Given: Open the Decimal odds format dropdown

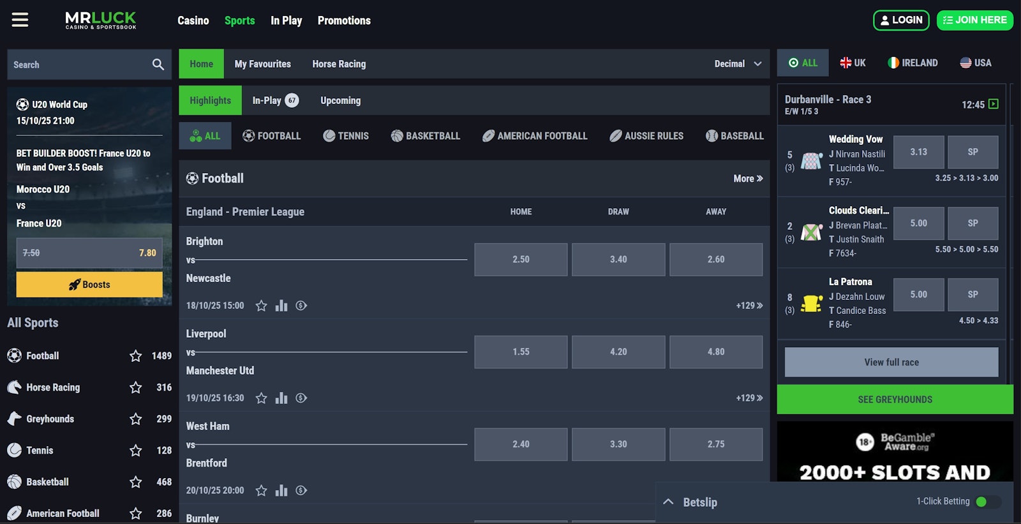Looking at the screenshot, I should coord(738,64).
